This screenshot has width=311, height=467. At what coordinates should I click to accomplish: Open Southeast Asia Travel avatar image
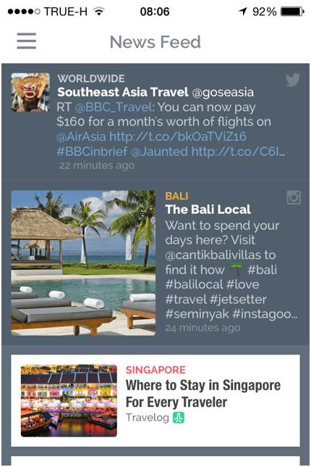pyautogui.click(x=30, y=92)
